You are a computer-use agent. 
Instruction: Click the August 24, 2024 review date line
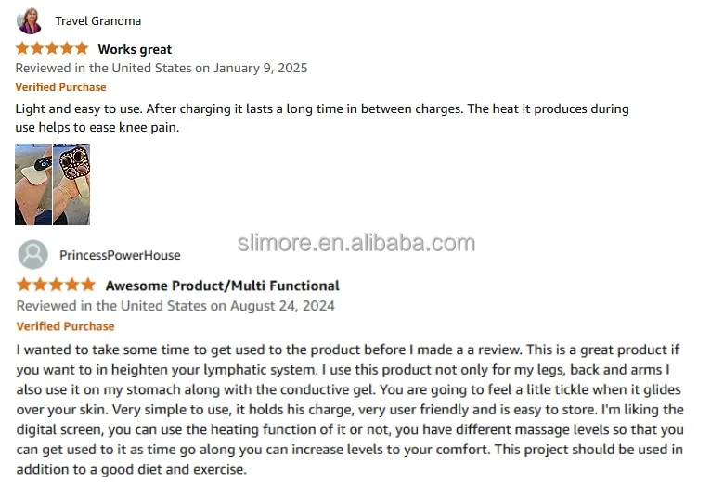(x=175, y=306)
